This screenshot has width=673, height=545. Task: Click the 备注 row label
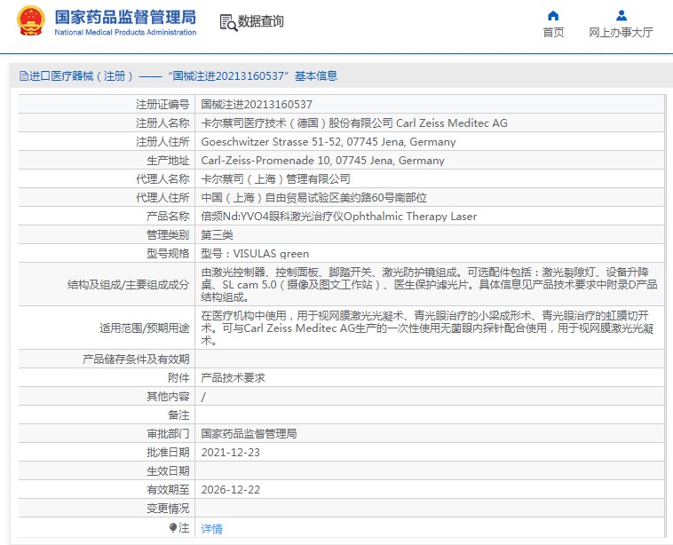pyautogui.click(x=178, y=415)
